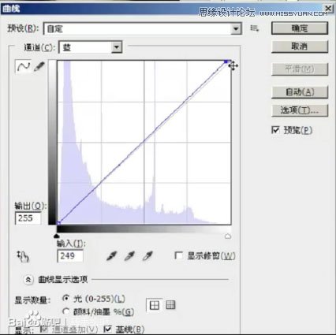Open the Channel dropdown set to Blue
Screen dimensions: 336x335
(x=91, y=47)
